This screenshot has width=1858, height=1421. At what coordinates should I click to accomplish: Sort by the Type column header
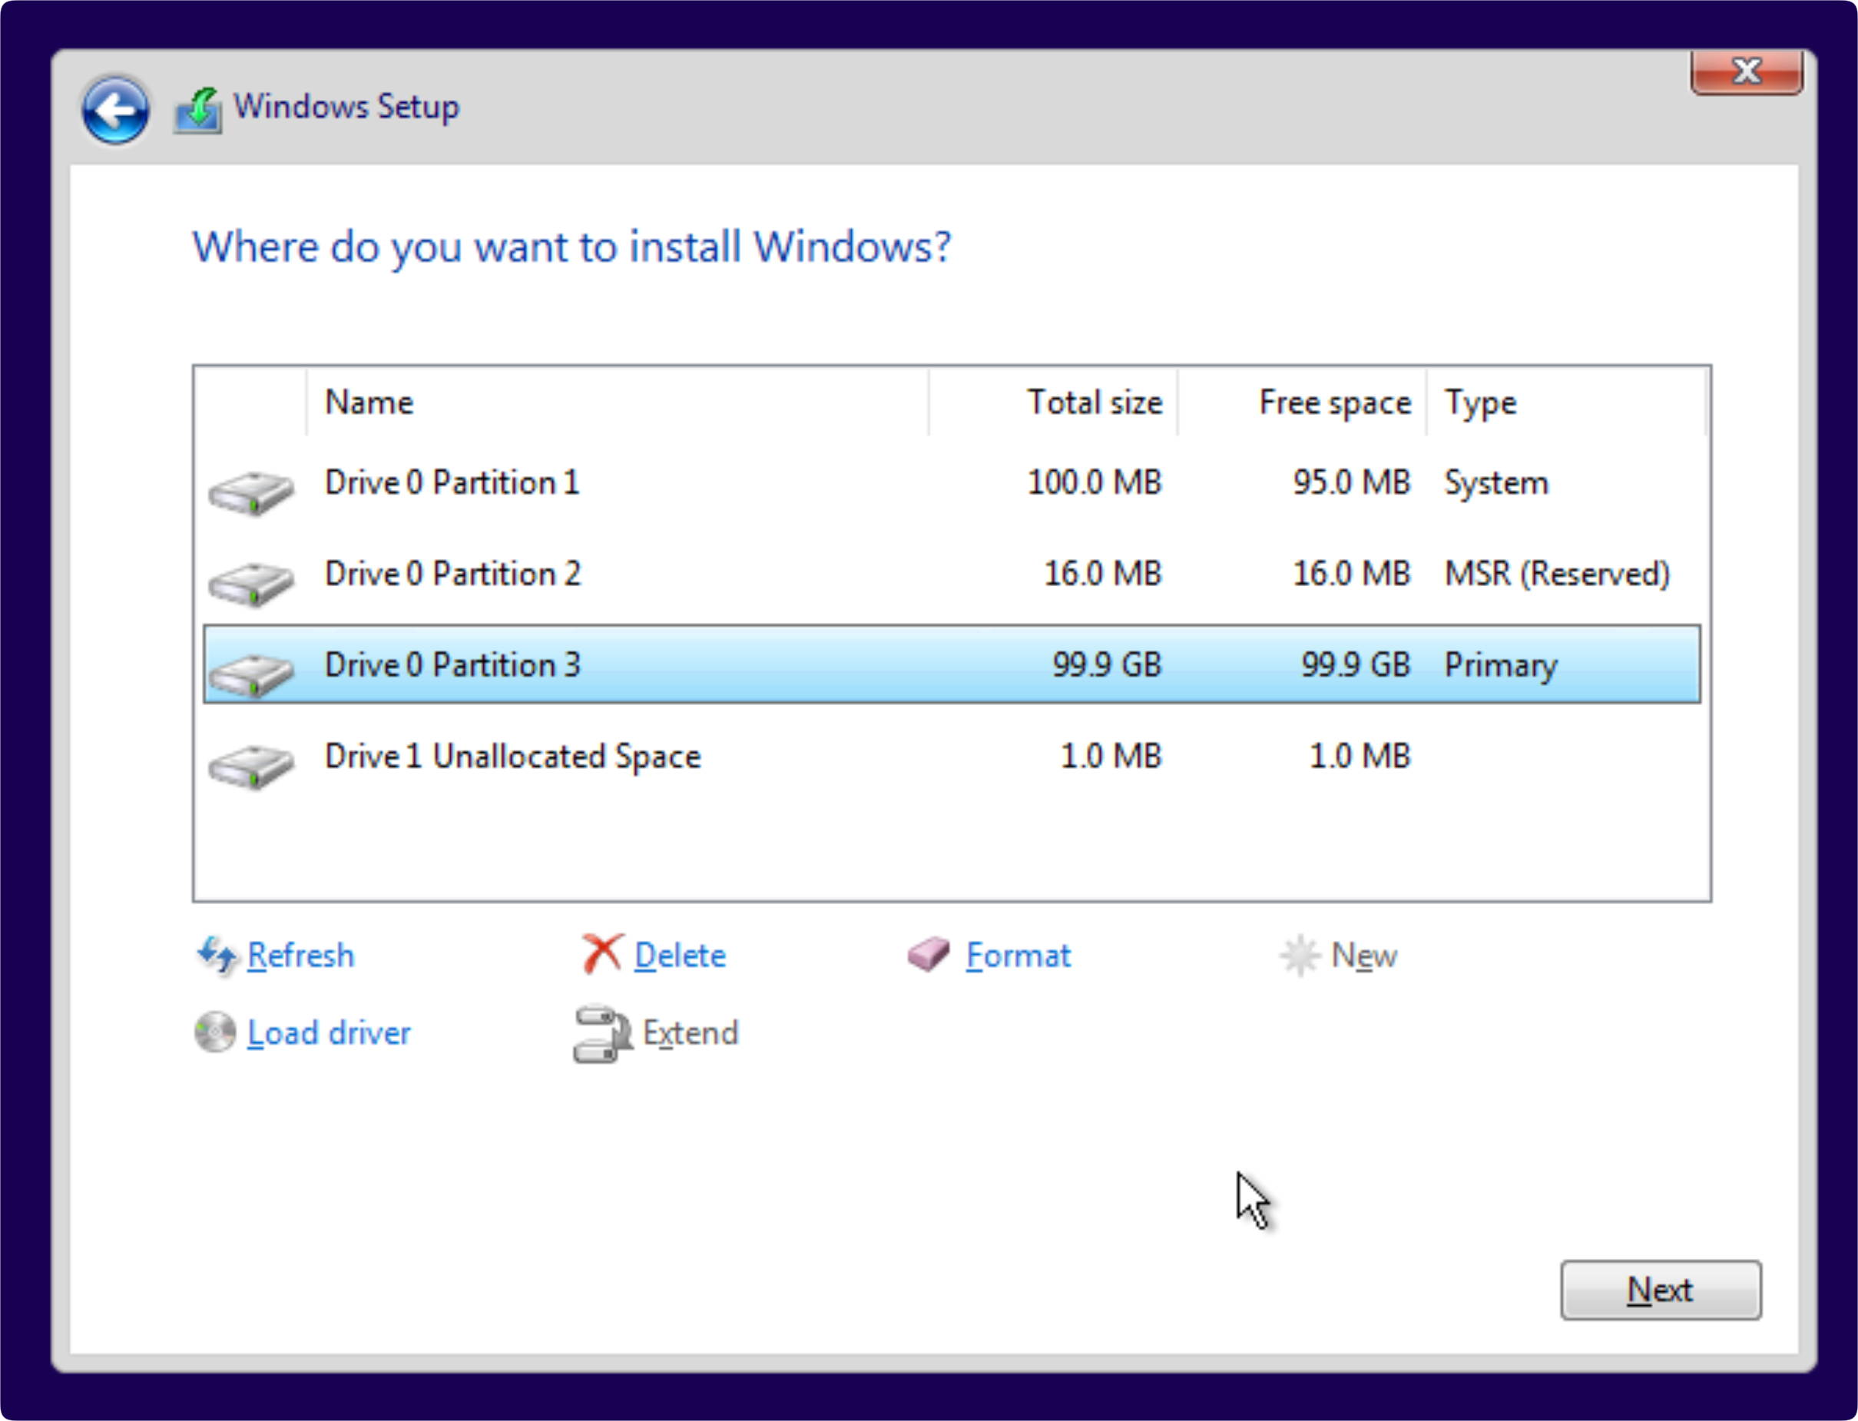tap(1566, 402)
